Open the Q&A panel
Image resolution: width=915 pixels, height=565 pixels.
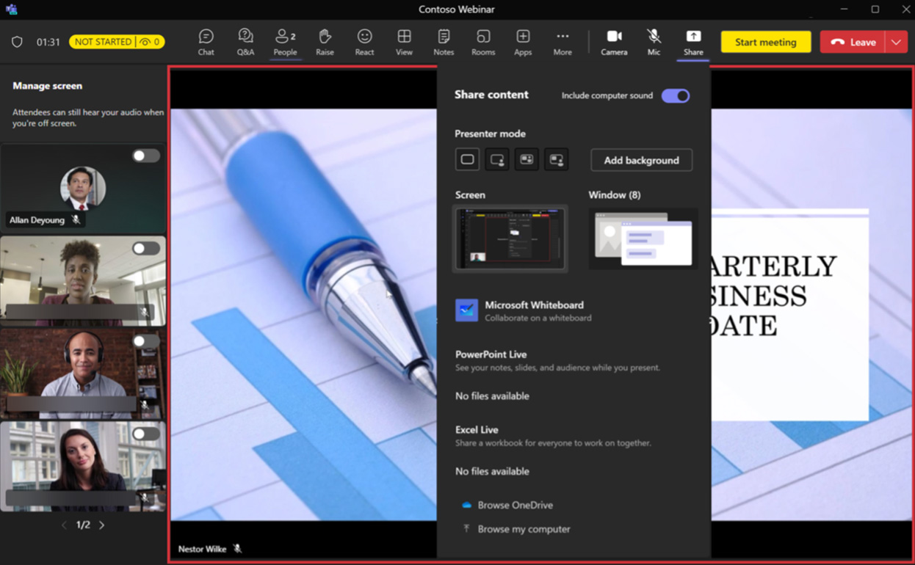point(245,42)
